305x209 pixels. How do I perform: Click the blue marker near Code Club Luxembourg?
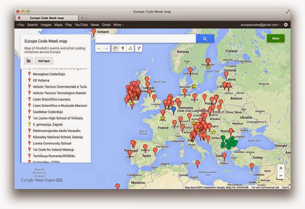pyautogui.click(x=174, y=110)
